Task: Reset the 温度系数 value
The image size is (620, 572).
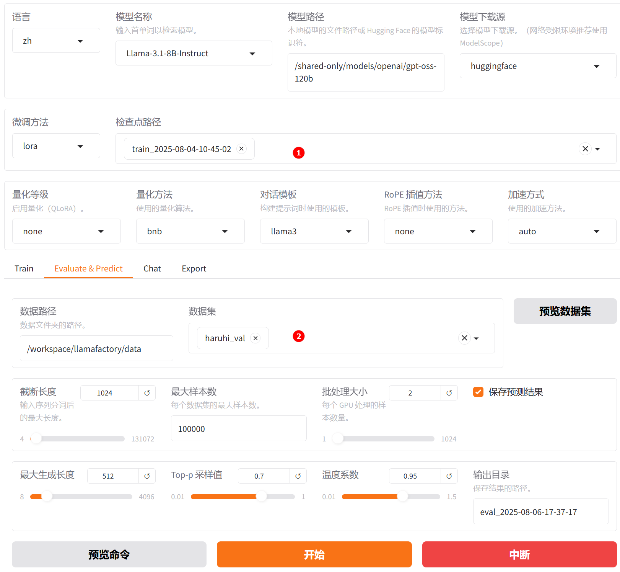Action: click(449, 476)
